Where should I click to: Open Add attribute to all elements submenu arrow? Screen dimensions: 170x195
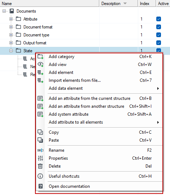coord(158,123)
